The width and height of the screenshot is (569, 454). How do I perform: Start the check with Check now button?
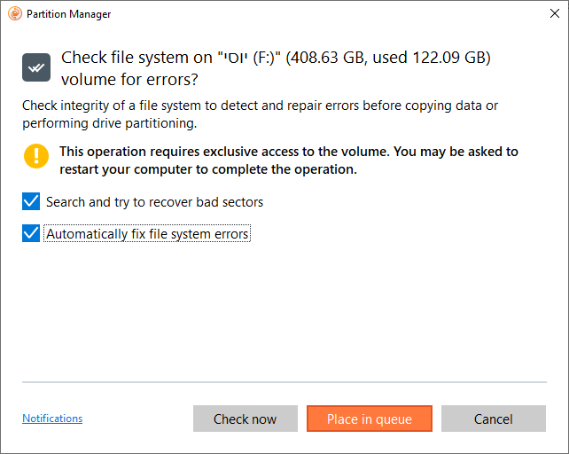[x=246, y=419]
